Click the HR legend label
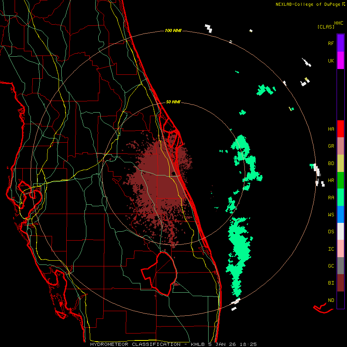The width and height of the screenshot is (347, 347). coord(331,180)
